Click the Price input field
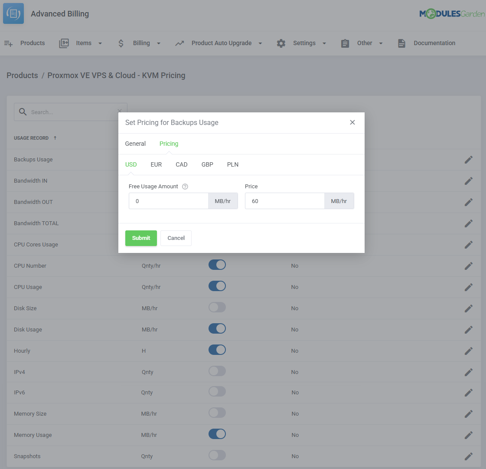 [x=284, y=201]
